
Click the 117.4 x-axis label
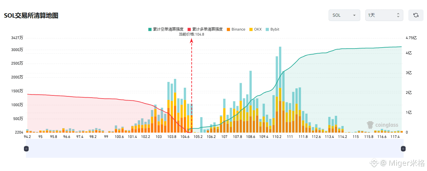395,137
